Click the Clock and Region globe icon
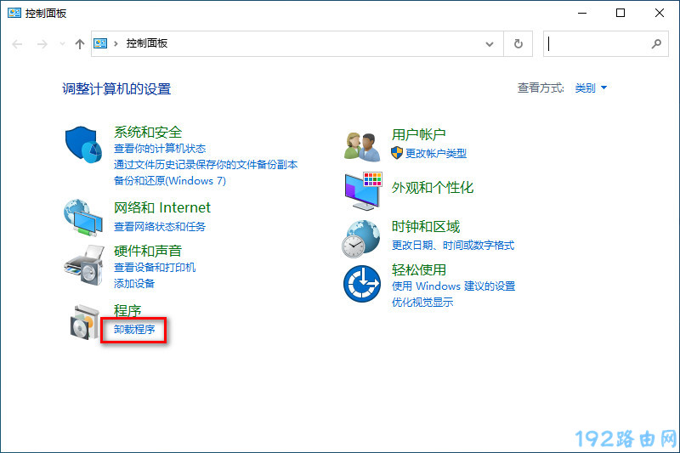 pyautogui.click(x=362, y=238)
